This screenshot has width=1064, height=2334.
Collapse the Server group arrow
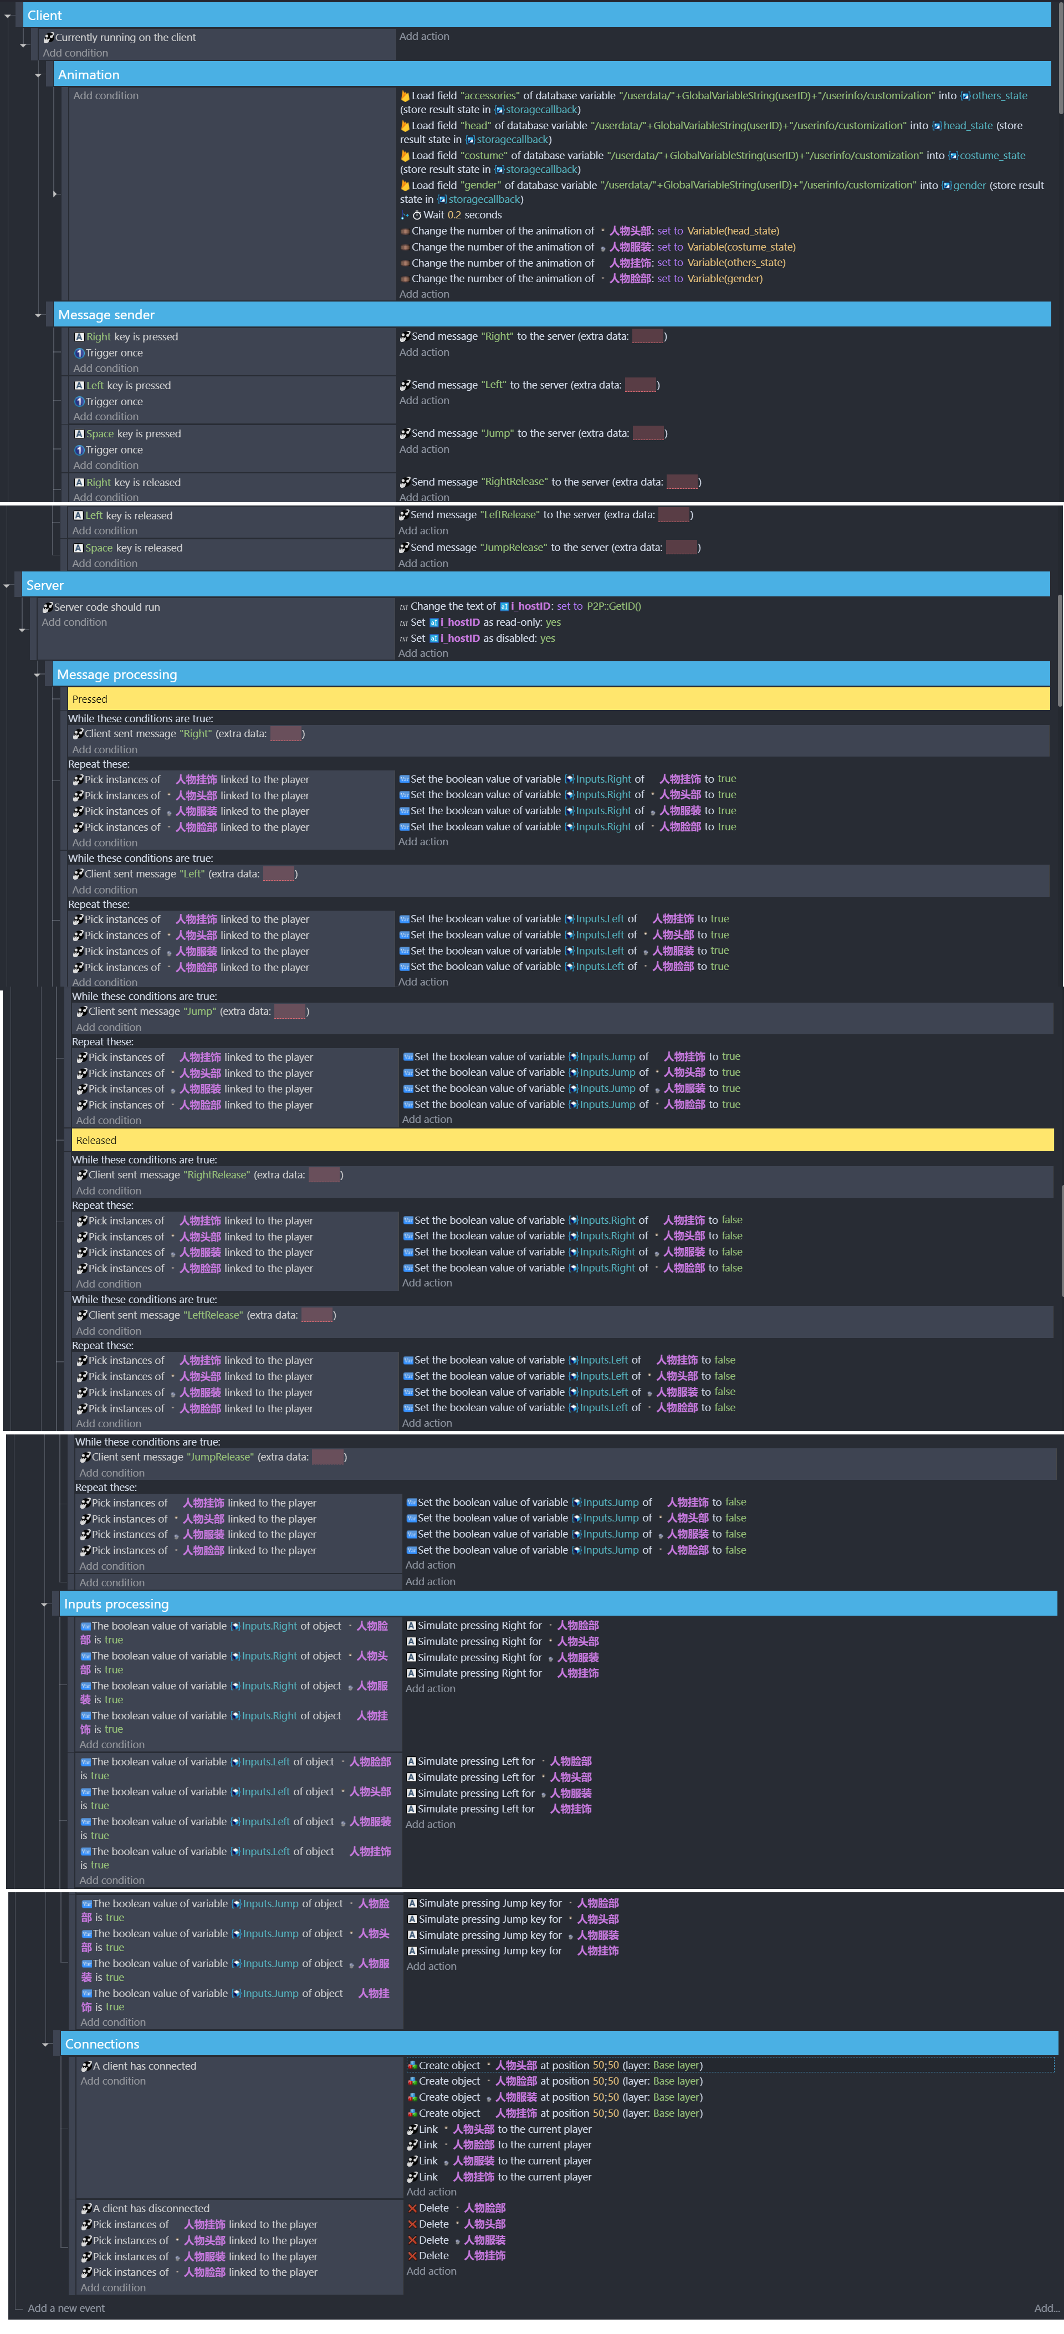6,586
